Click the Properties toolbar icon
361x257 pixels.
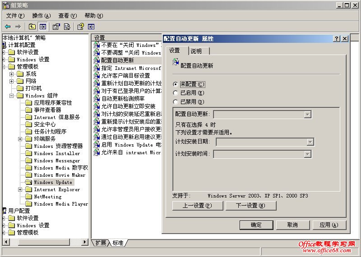click(56, 27)
